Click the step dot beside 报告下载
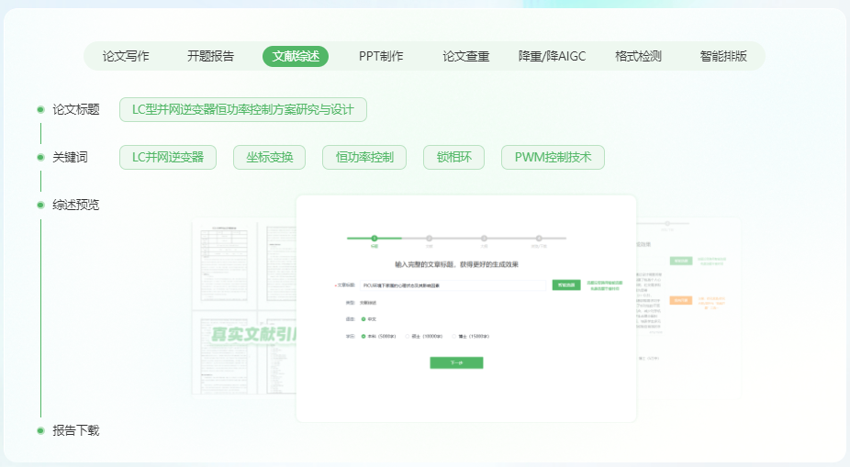Viewport: 850px width, 467px height. [x=40, y=430]
